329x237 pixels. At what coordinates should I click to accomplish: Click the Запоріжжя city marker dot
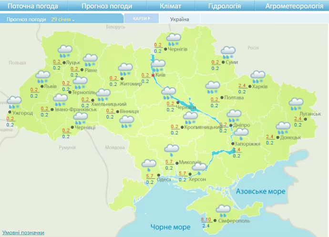232,144
